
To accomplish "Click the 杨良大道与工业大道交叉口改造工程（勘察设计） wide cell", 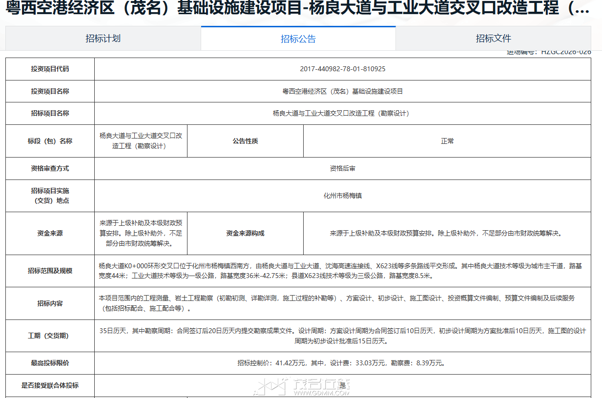I will (x=343, y=113).
